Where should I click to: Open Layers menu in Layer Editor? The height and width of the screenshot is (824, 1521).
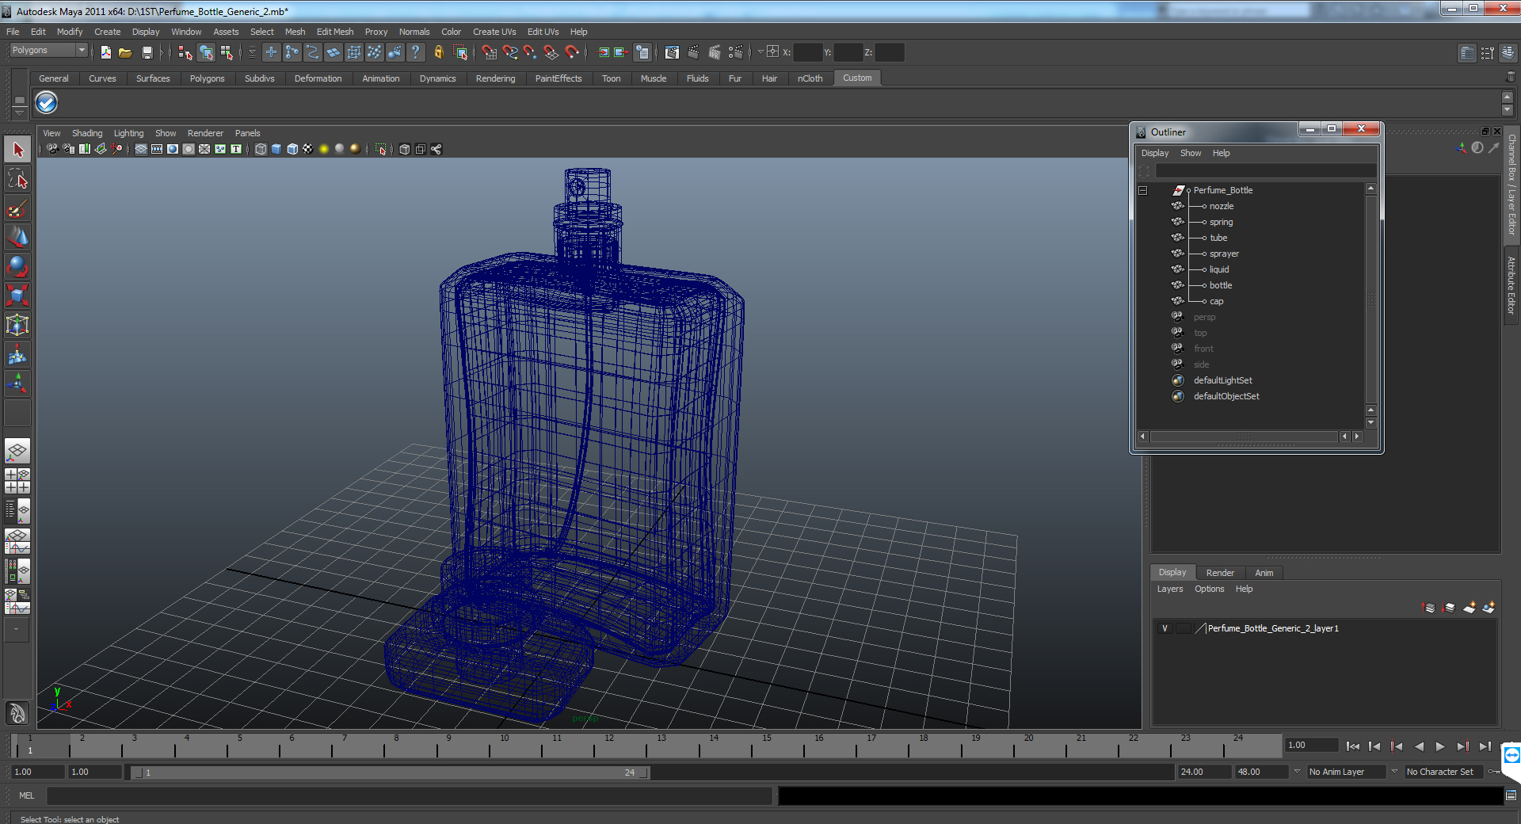click(1169, 589)
